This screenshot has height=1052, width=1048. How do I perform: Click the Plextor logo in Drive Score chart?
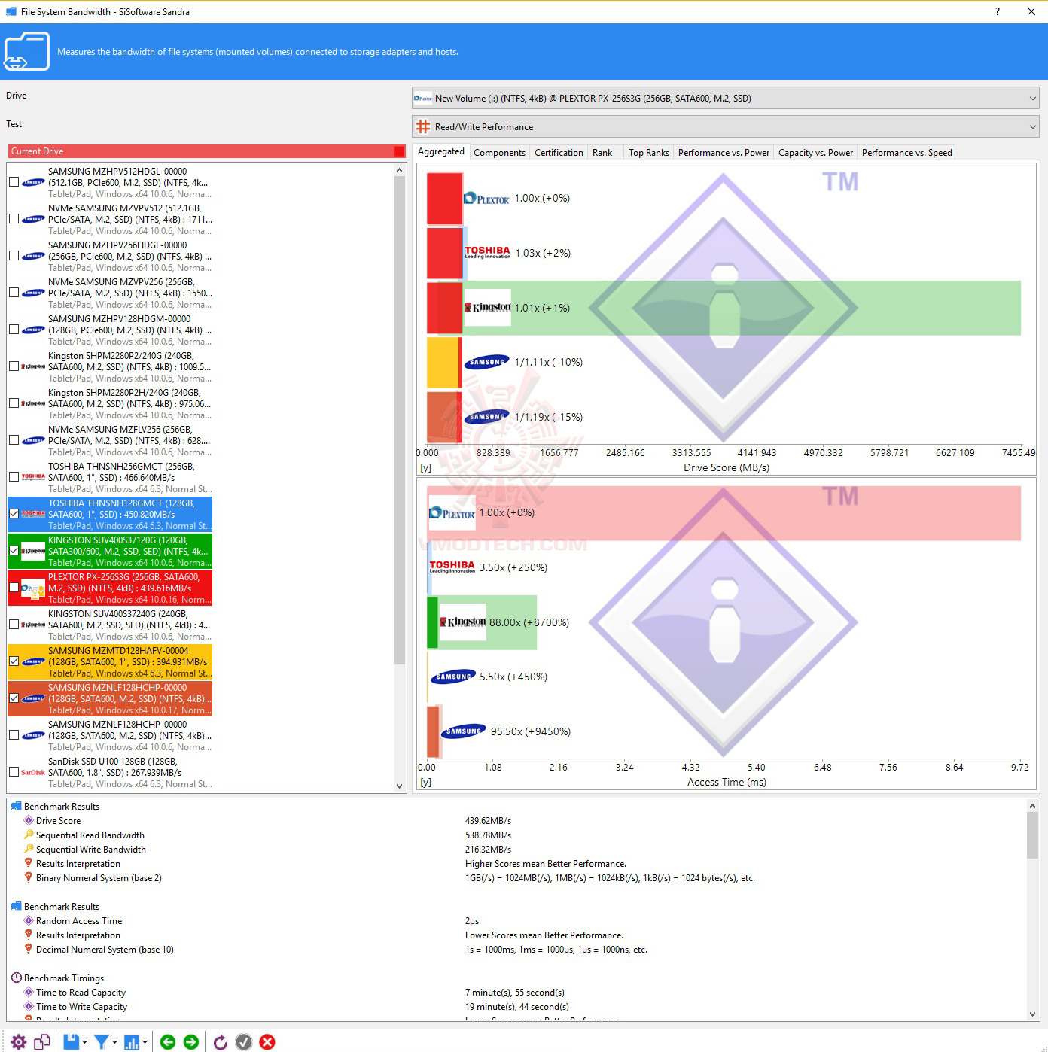(486, 199)
